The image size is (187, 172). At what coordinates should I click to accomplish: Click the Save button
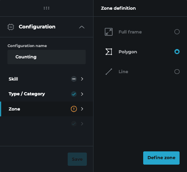point(77,159)
